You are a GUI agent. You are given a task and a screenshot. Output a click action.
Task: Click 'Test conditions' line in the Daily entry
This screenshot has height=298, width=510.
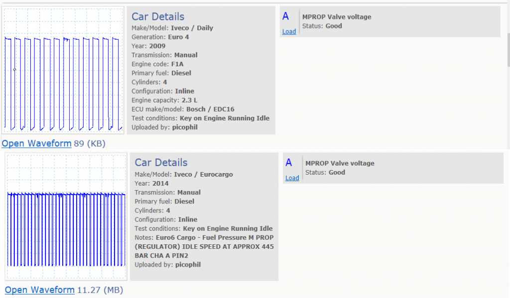[x=200, y=118]
